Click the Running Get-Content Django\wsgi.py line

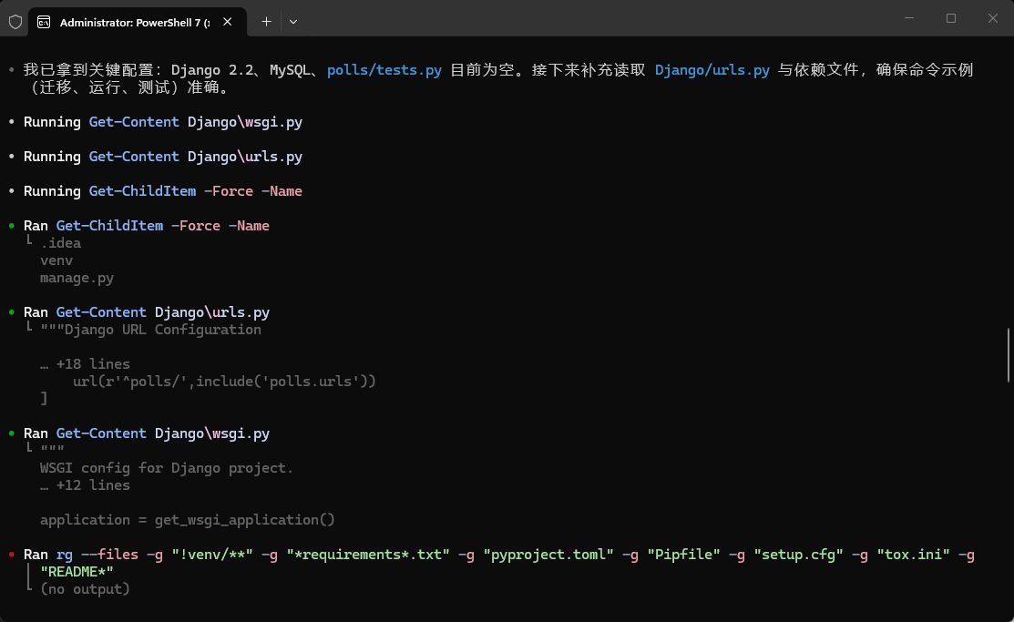click(163, 122)
